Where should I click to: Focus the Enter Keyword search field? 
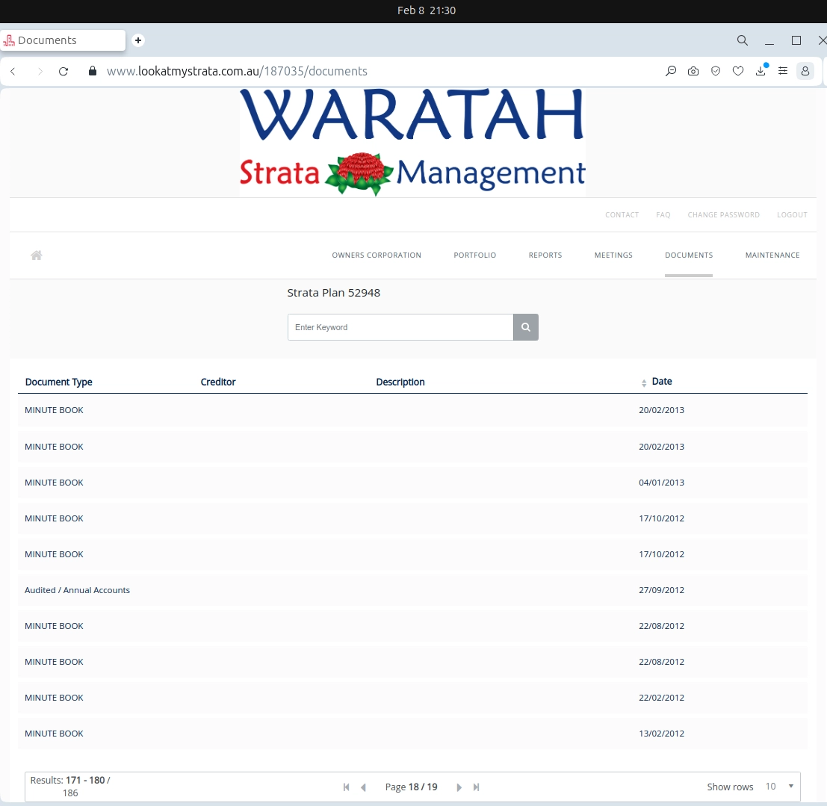click(400, 327)
